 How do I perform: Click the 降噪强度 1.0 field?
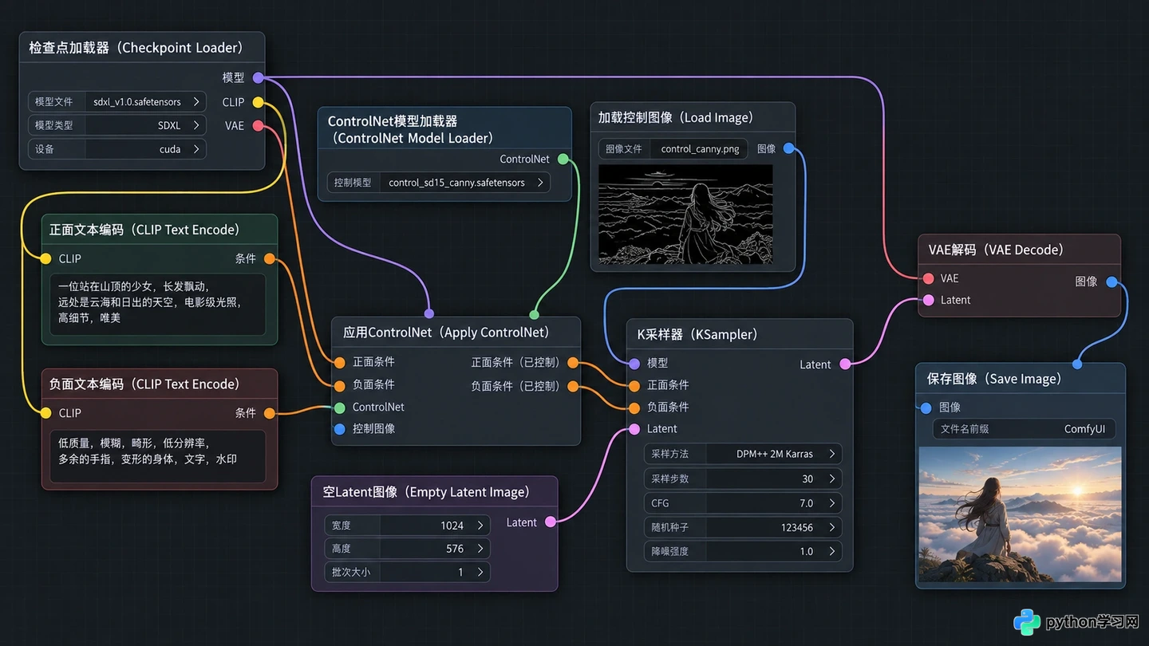(742, 551)
